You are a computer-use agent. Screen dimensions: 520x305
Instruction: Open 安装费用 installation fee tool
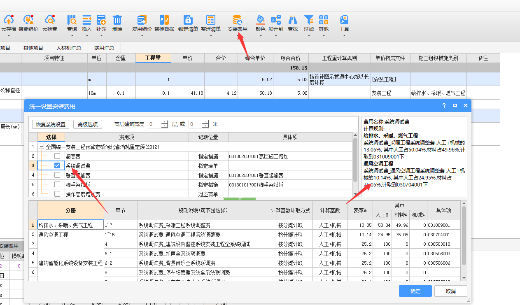(238, 24)
